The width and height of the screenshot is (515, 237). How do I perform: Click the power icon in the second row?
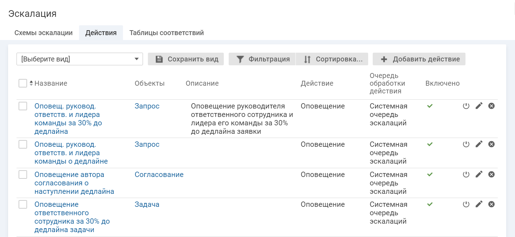466,144
